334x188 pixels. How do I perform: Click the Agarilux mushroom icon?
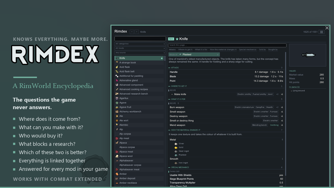pyautogui.click(x=117, y=98)
